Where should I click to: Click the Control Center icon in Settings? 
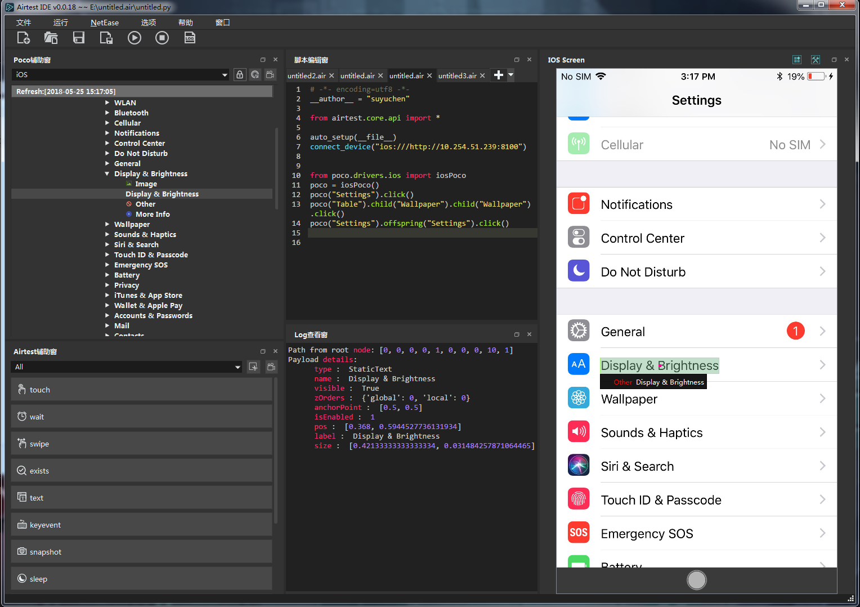coord(579,238)
